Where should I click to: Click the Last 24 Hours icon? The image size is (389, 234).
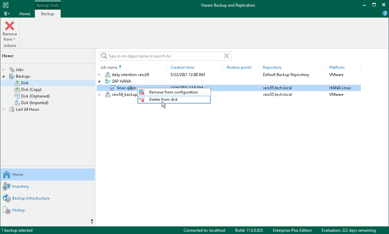[x=12, y=109]
